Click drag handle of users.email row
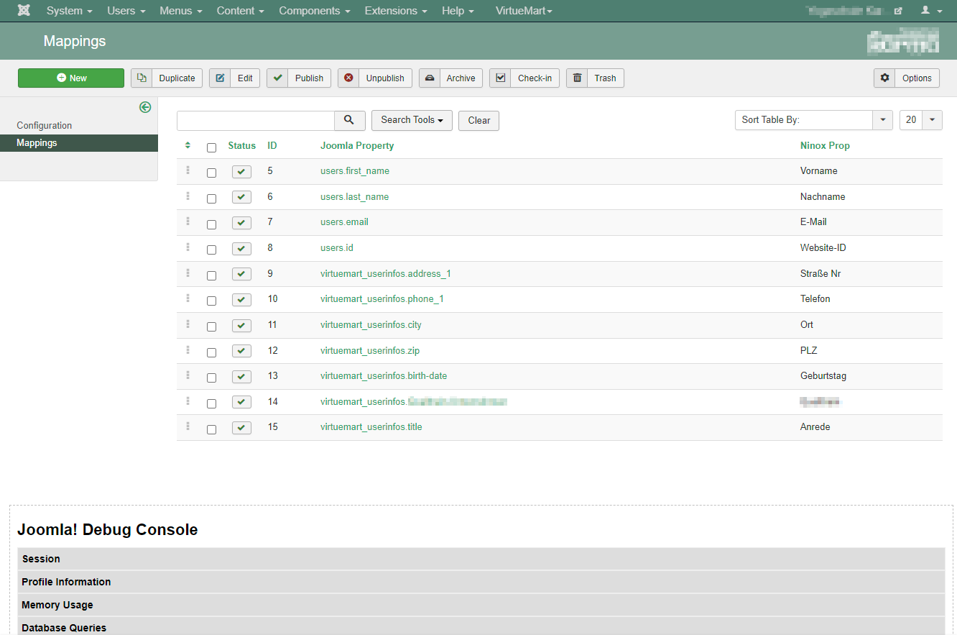957x635 pixels. coord(188,221)
